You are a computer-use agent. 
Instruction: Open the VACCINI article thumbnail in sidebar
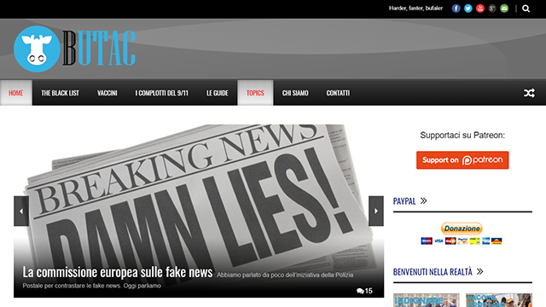point(499,300)
